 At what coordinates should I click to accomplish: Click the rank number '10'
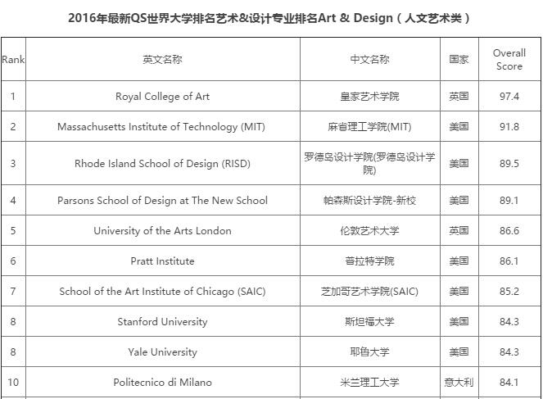pyautogui.click(x=13, y=383)
